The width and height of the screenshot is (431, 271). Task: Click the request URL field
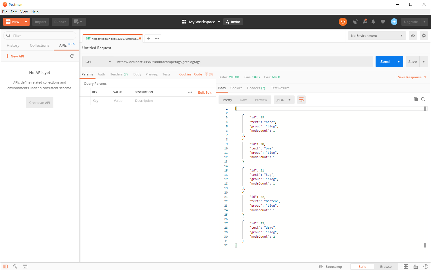pos(243,62)
